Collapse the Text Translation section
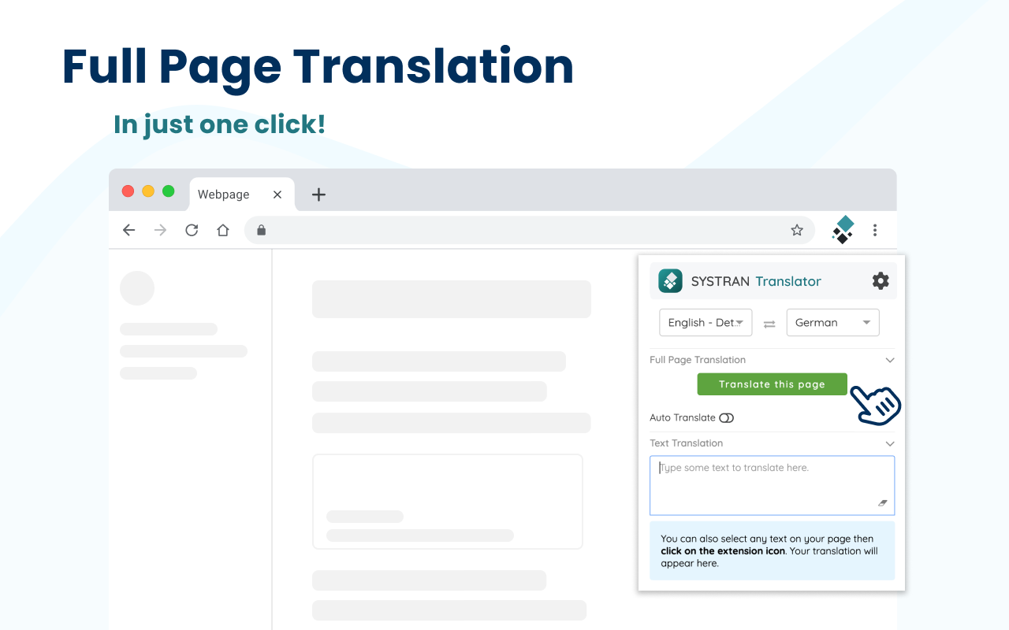The width and height of the screenshot is (1009, 630). pos(890,443)
